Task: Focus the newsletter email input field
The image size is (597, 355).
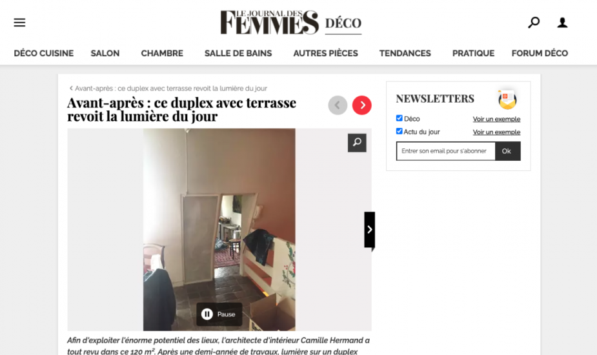Action: [x=445, y=151]
